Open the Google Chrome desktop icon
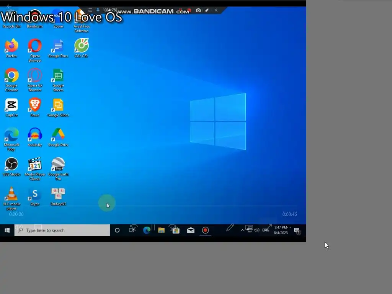This screenshot has width=392, height=294. (x=11, y=80)
